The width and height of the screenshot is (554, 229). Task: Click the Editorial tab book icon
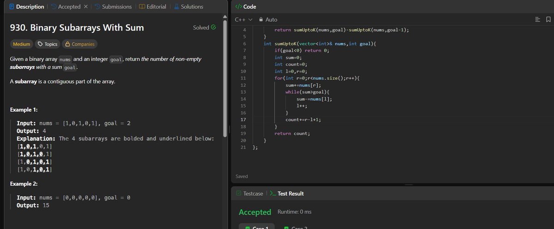[142, 7]
